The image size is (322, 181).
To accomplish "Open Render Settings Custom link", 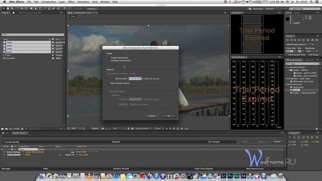I will 34,152.
